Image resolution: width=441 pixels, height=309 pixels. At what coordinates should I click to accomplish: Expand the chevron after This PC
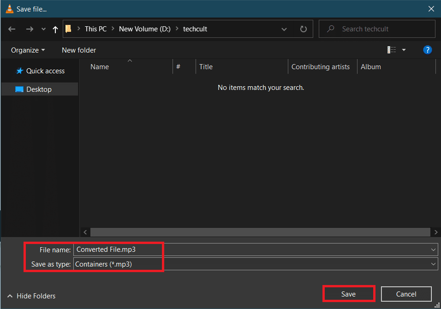pyautogui.click(x=113, y=29)
